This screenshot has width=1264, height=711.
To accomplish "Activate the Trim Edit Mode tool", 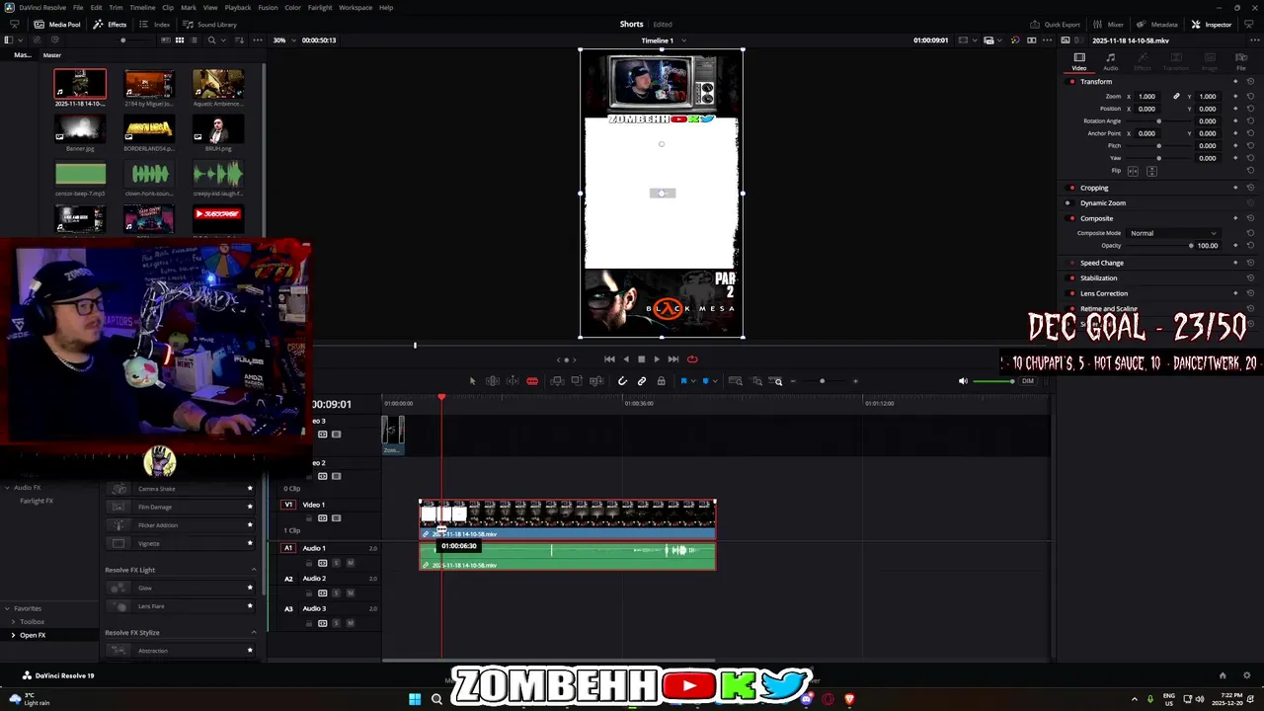I will click(493, 381).
